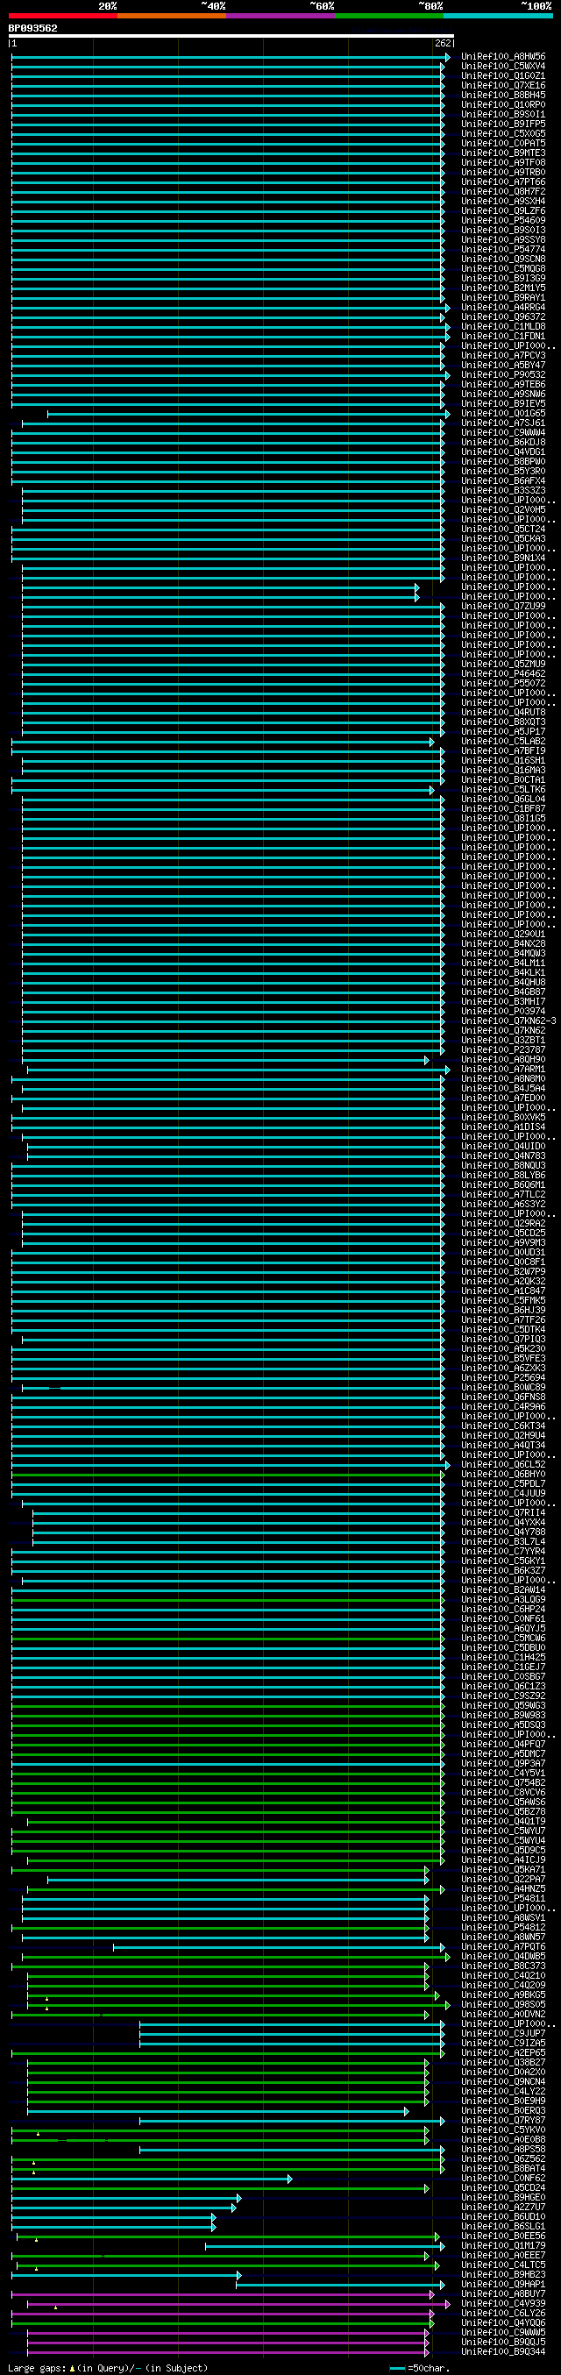Select the UniRef100_Q6CL52 label
561x2375 pixels.
point(503,1464)
